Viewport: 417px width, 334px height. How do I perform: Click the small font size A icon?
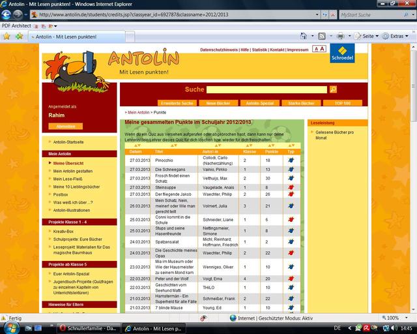tap(316, 49)
